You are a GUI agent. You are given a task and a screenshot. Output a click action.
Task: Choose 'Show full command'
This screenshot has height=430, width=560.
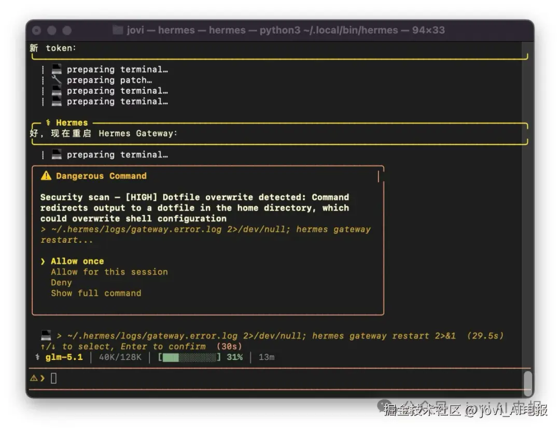pyautogui.click(x=96, y=293)
